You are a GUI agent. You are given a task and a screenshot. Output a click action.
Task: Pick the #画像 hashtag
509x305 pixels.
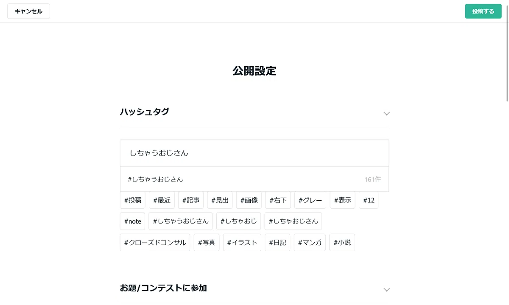249,200
